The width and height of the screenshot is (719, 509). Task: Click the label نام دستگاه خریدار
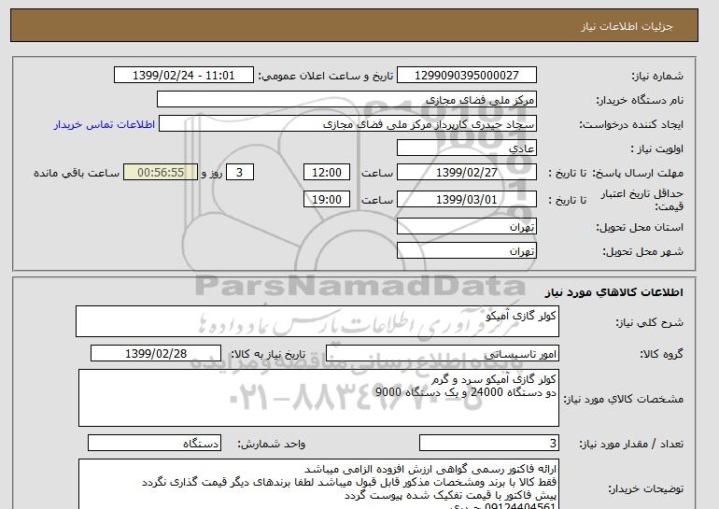(640, 100)
